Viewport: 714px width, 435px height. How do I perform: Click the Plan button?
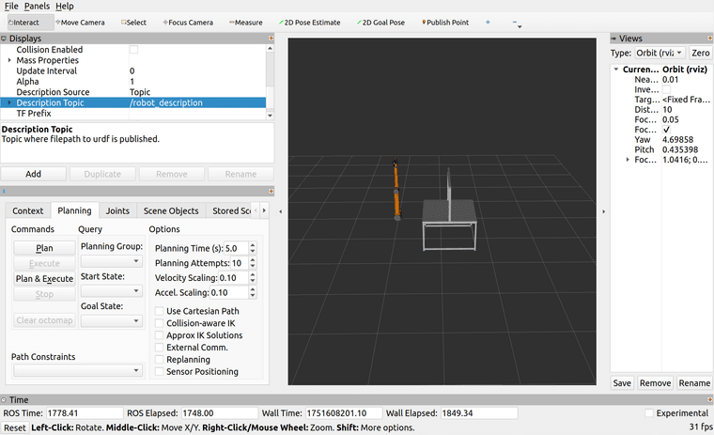coord(45,248)
